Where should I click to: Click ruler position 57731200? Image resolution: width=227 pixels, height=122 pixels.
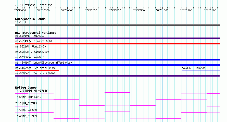tap(210, 10)
